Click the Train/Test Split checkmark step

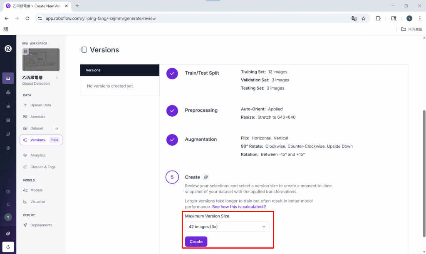[172, 73]
